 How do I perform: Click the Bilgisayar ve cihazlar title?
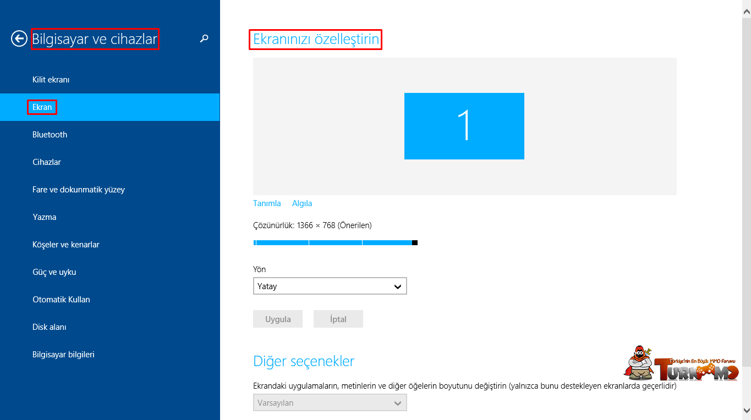tap(95, 39)
